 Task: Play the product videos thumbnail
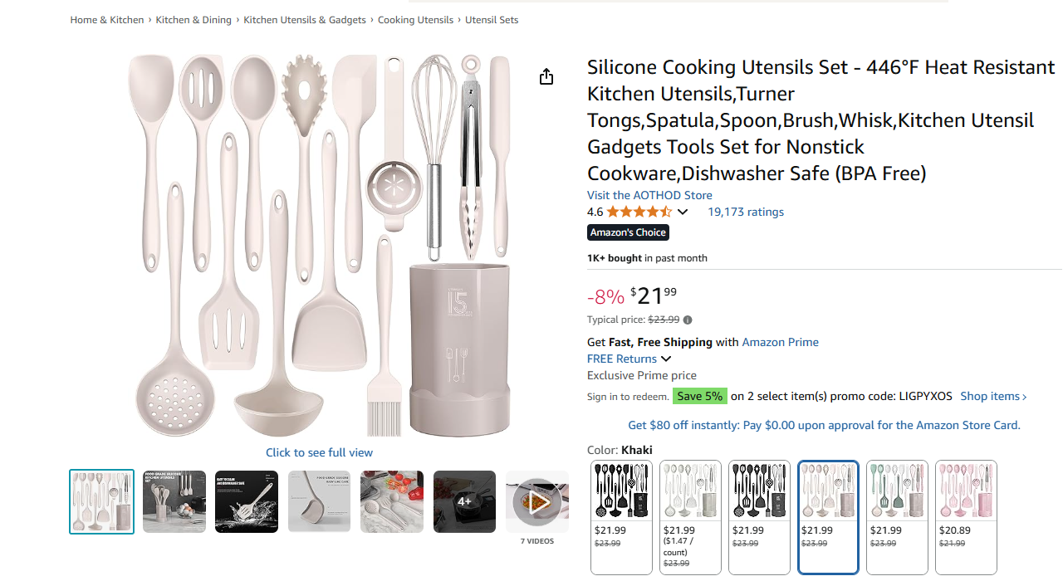tap(536, 501)
